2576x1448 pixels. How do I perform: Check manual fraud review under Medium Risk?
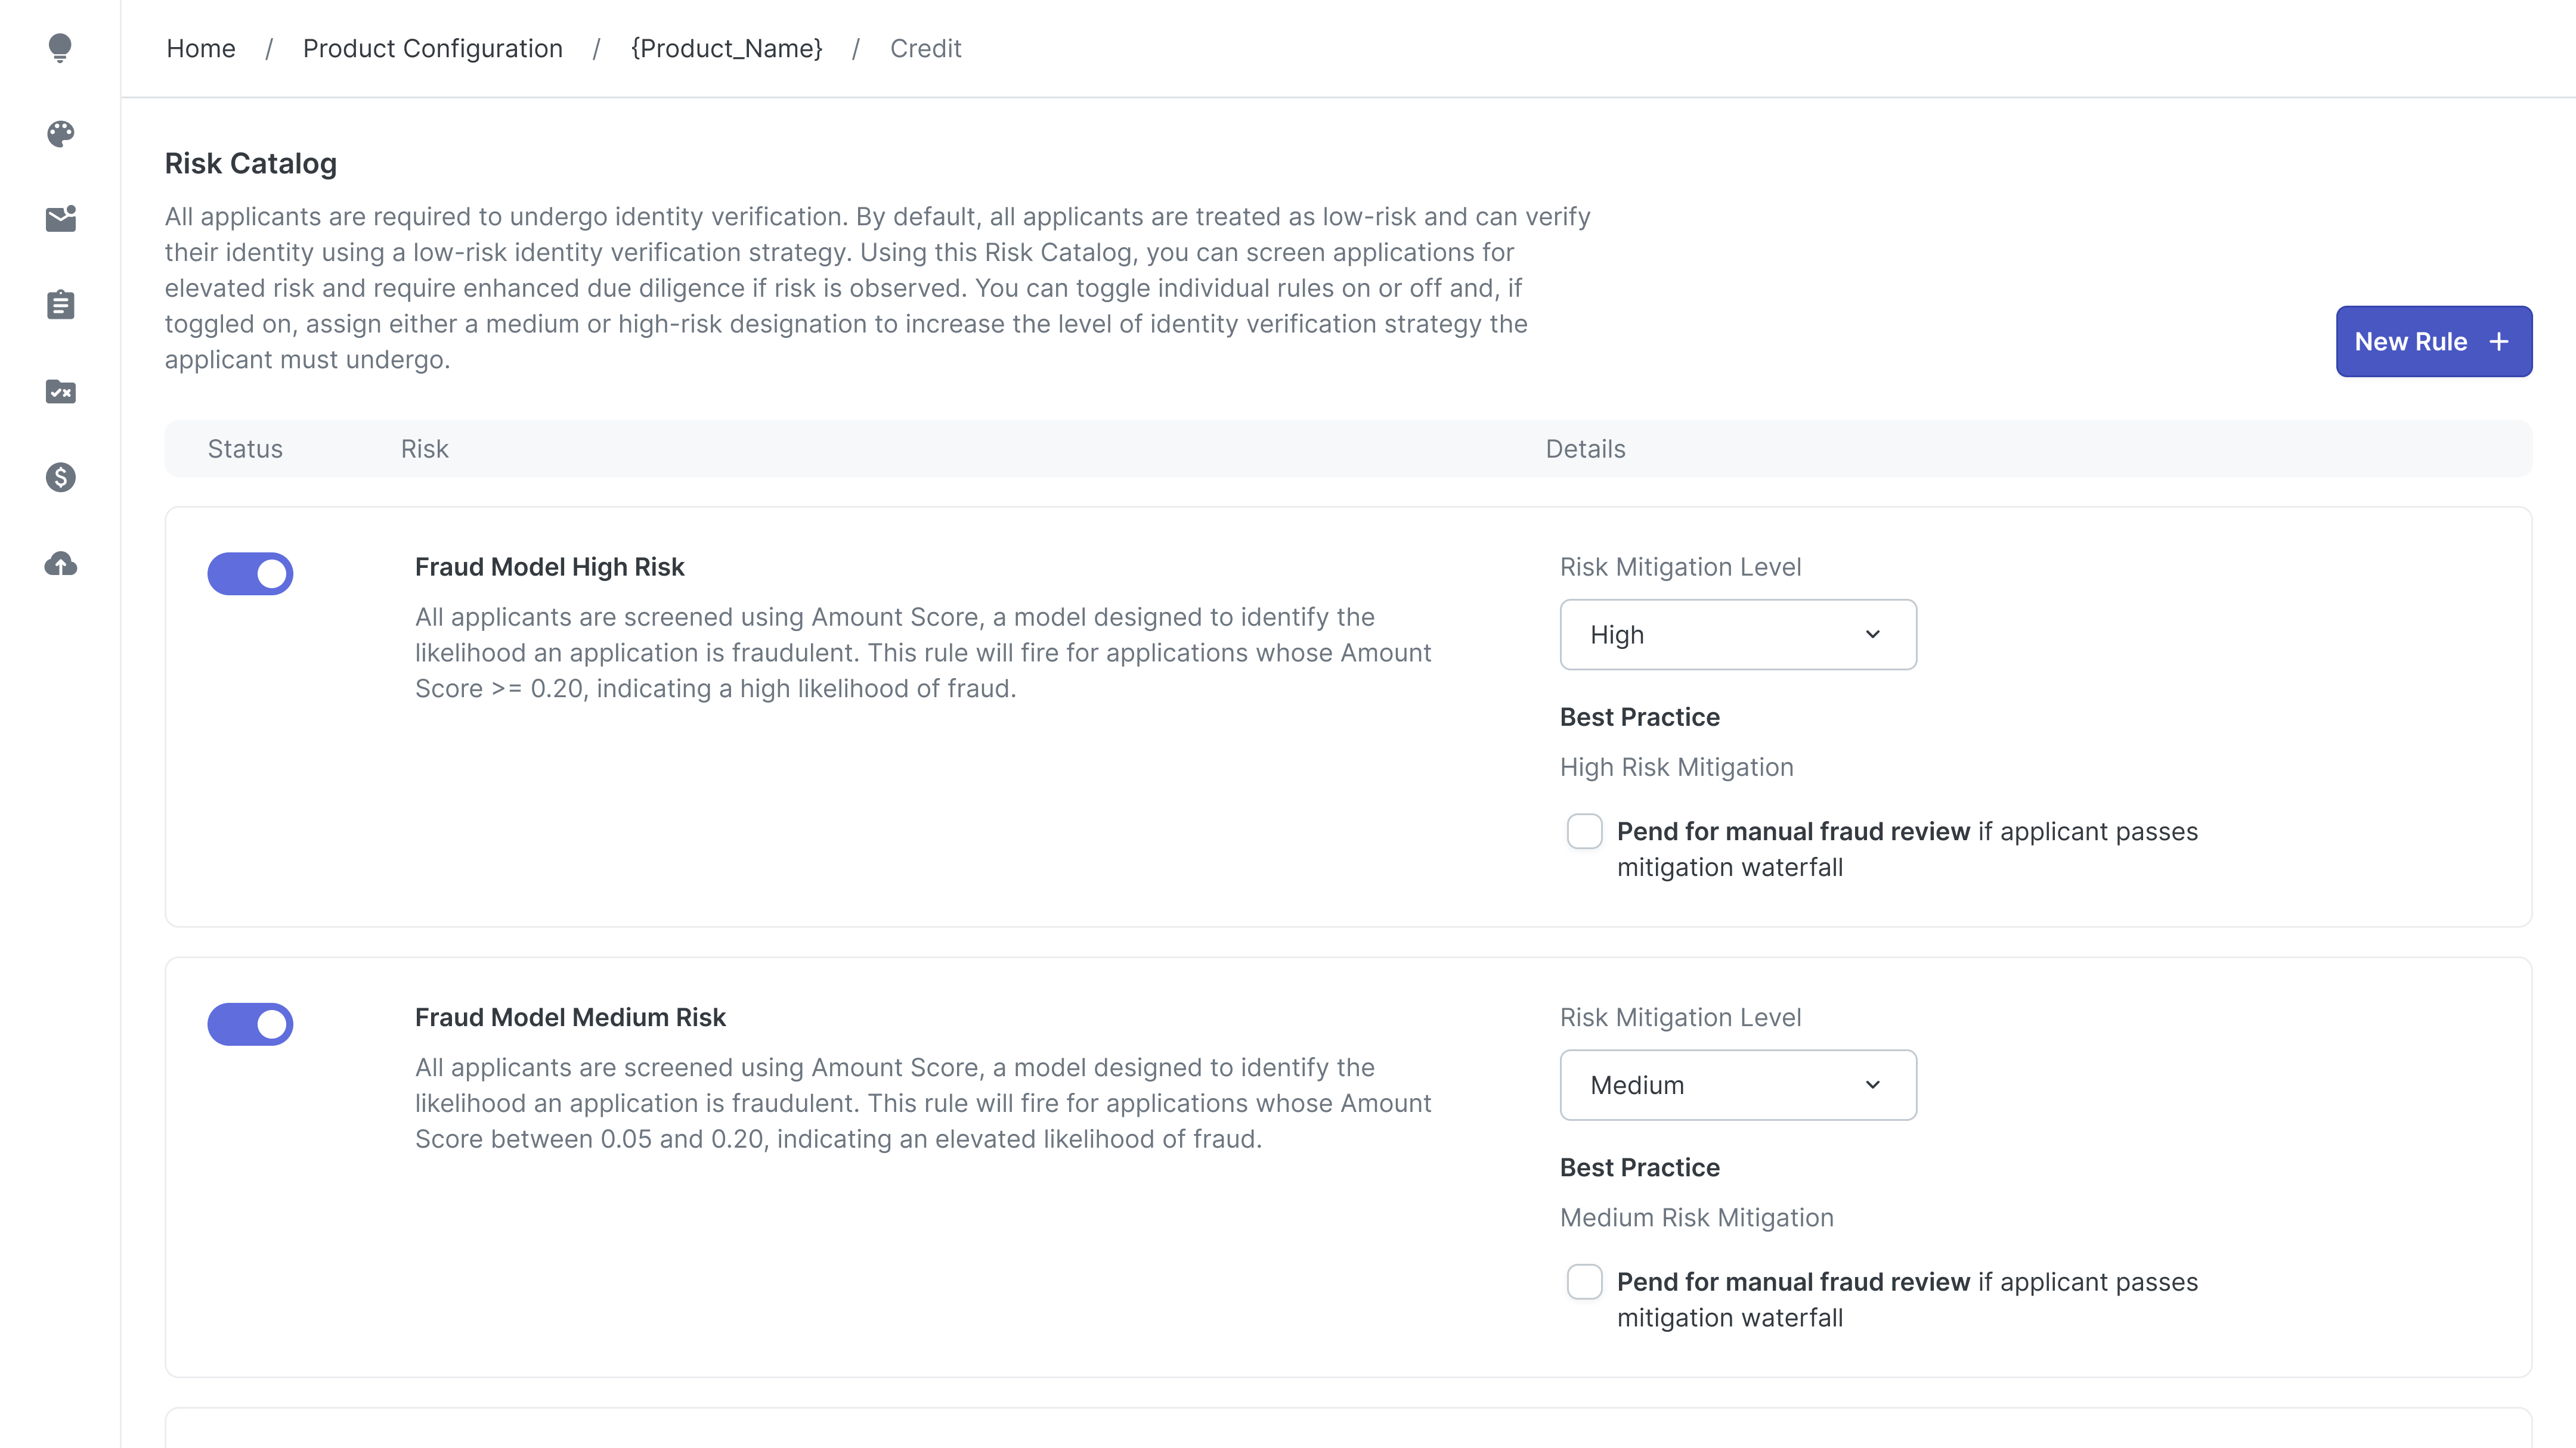1584,1282
